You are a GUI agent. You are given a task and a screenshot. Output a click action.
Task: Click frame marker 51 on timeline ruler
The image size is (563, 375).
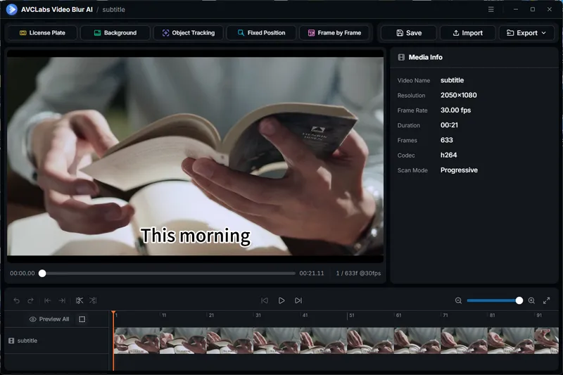click(351, 315)
